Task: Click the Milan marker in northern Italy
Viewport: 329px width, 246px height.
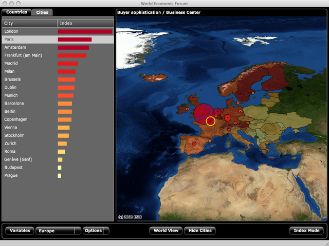Action: coord(229,130)
